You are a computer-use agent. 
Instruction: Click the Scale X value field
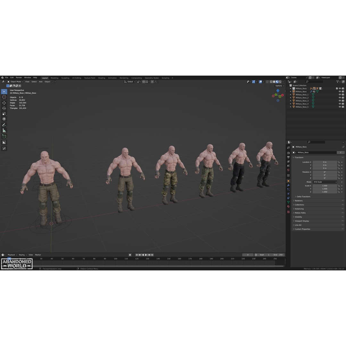pos(325,186)
